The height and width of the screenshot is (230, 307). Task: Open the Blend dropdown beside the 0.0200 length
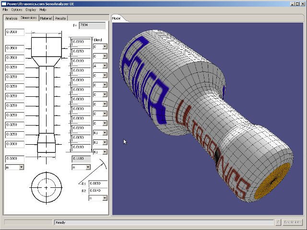(x=100, y=133)
